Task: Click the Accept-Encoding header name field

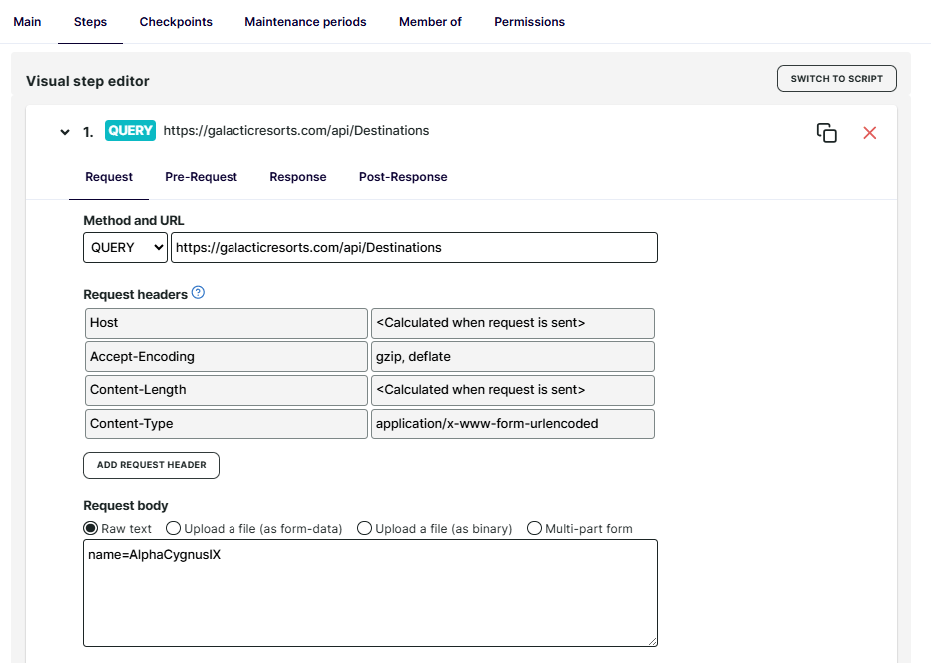Action: 227,356
